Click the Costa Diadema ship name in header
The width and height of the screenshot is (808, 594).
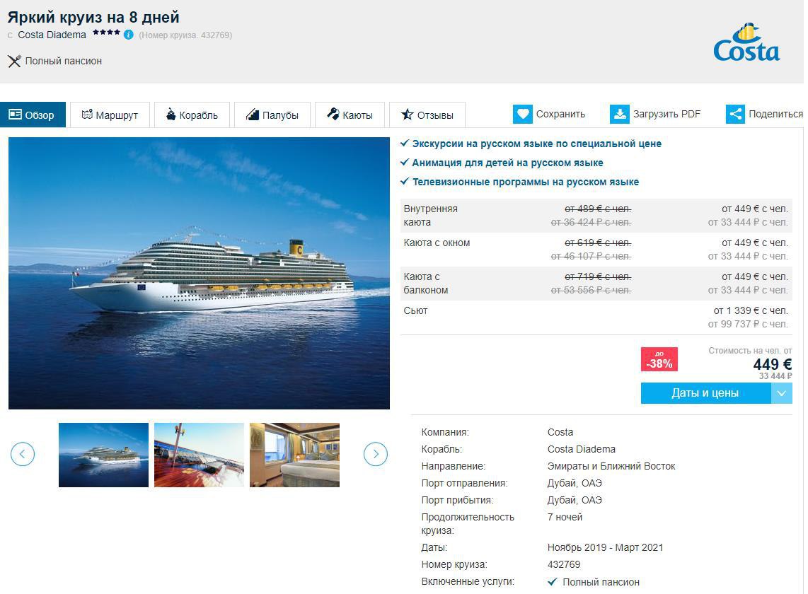[52, 35]
